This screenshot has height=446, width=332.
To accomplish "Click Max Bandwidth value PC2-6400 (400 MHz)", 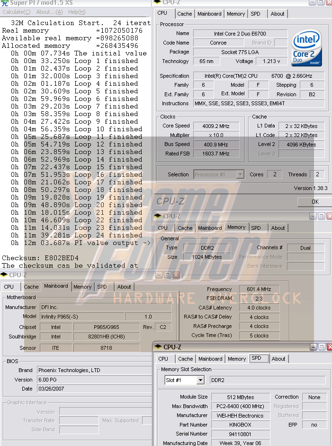I will click(x=241, y=406).
